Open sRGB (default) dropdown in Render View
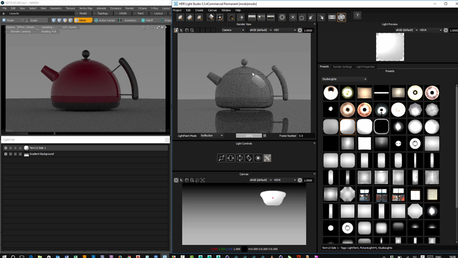 [260, 30]
